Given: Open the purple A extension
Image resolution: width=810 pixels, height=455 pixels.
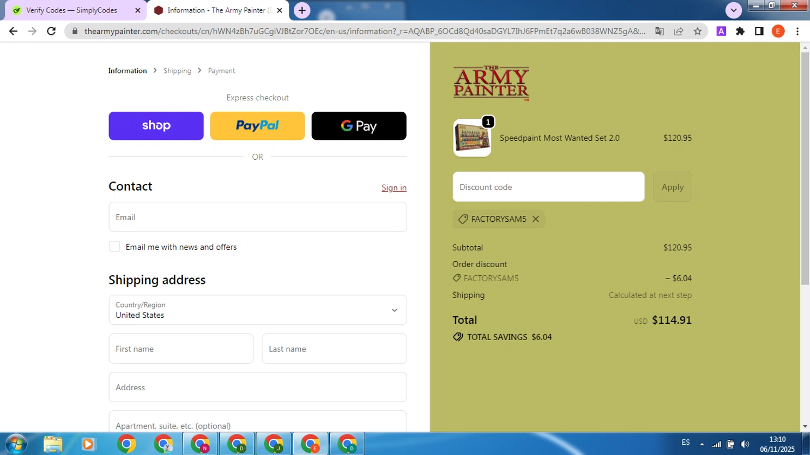Looking at the screenshot, I should tap(721, 31).
